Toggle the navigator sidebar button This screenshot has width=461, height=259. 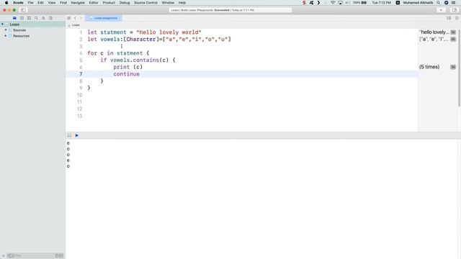[x=23, y=10]
